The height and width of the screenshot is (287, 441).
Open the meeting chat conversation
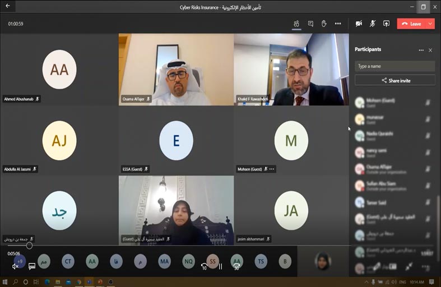310,24
